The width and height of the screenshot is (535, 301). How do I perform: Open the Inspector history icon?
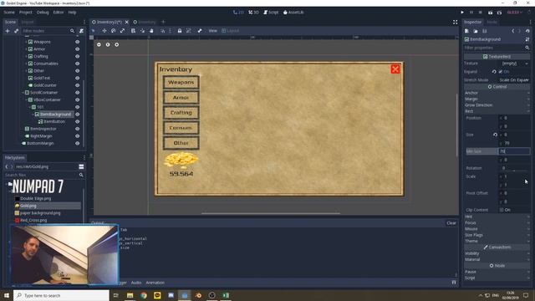pos(527,31)
